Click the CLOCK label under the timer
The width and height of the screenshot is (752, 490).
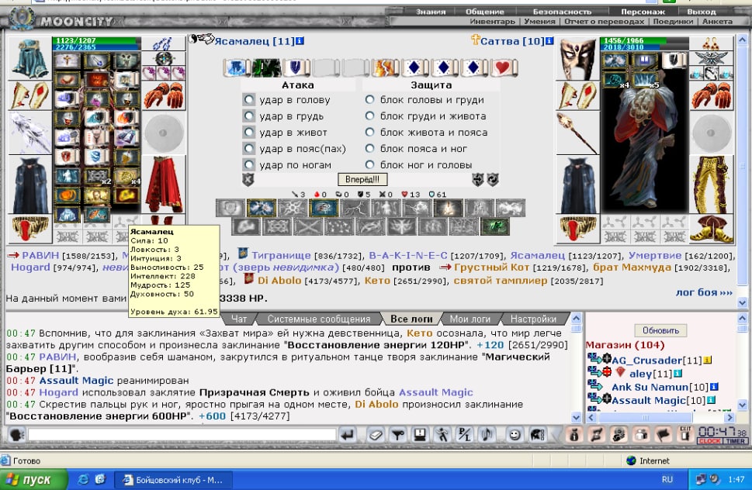pos(710,440)
